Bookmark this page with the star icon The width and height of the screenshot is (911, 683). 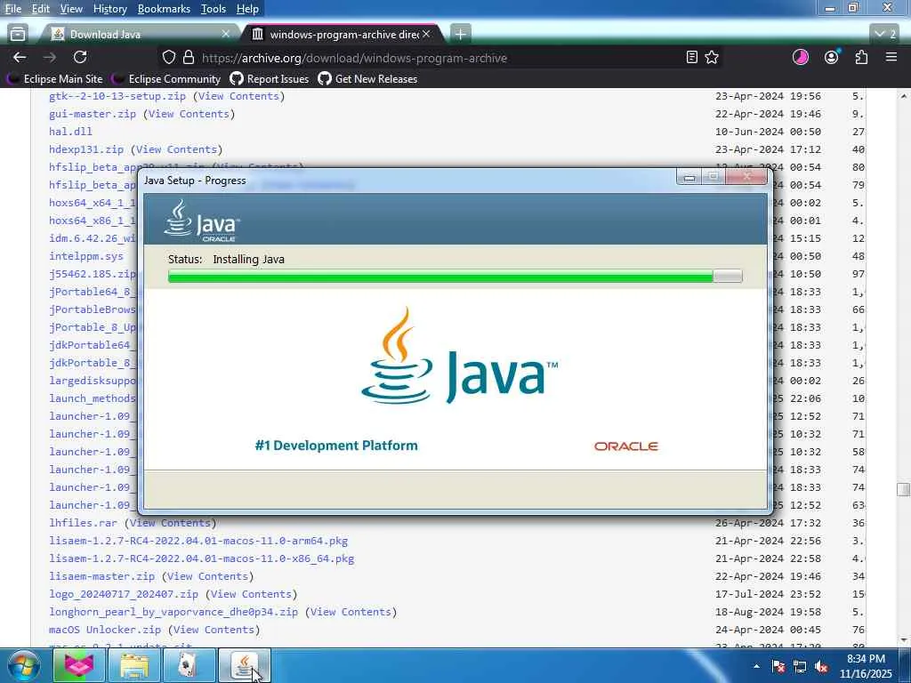click(712, 57)
